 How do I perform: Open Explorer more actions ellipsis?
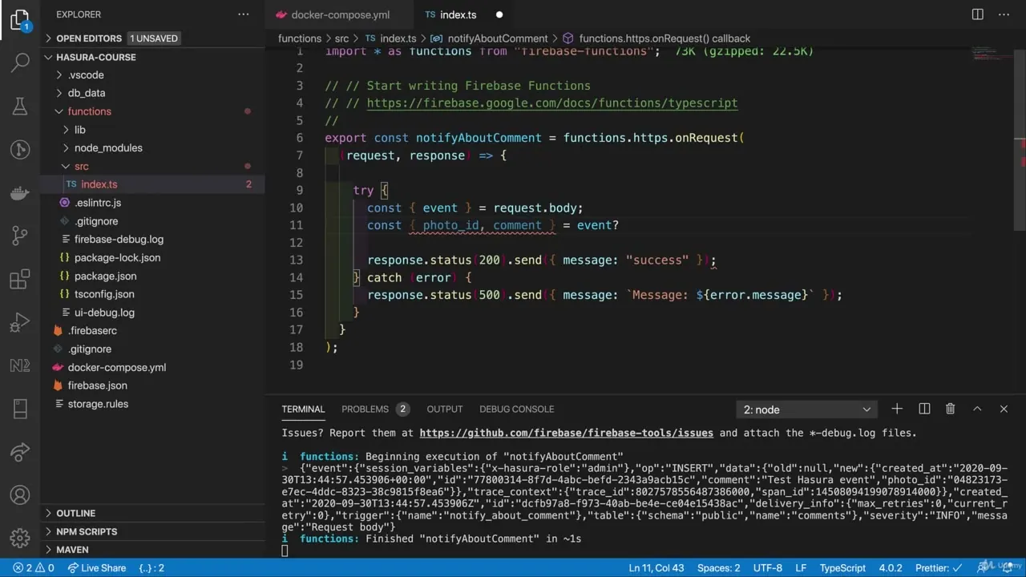pyautogui.click(x=244, y=14)
